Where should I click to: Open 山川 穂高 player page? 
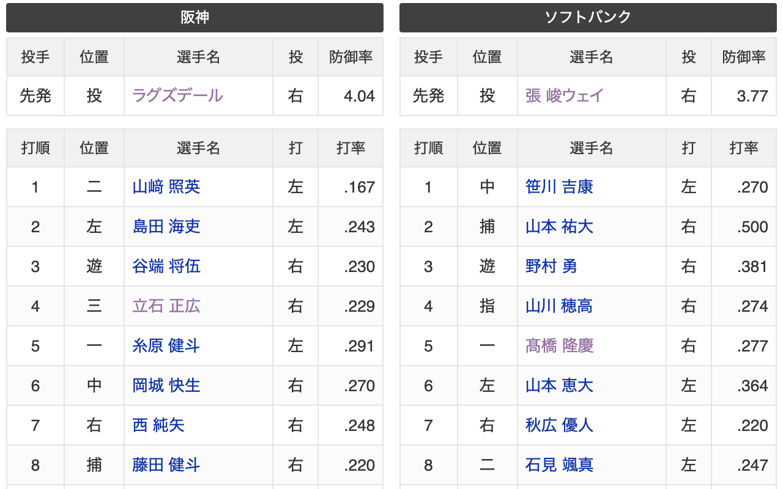point(559,306)
